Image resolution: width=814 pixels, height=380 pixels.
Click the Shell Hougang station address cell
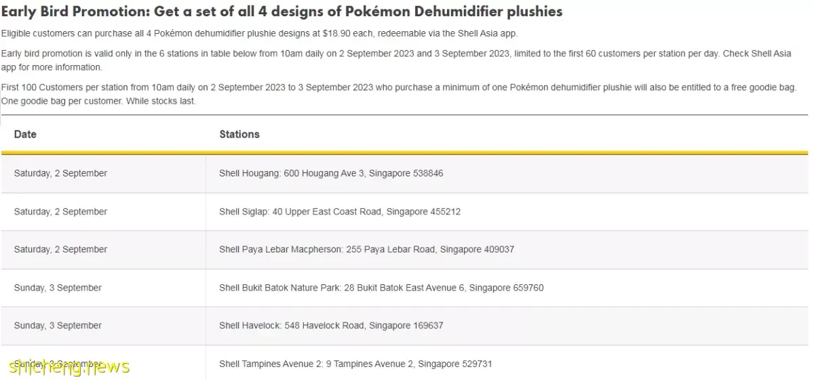tap(507, 174)
